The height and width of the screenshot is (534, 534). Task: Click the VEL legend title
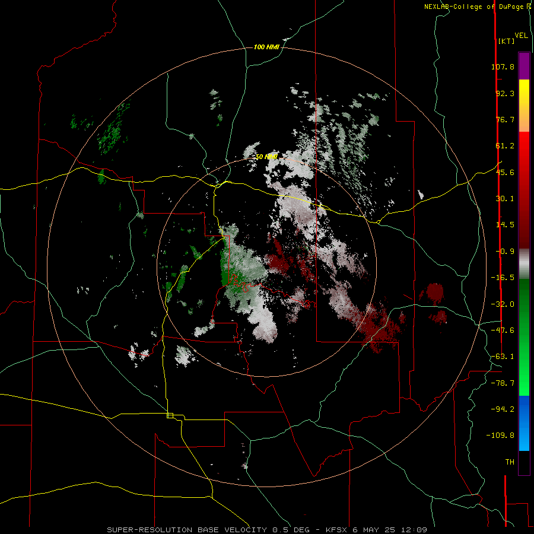click(521, 36)
